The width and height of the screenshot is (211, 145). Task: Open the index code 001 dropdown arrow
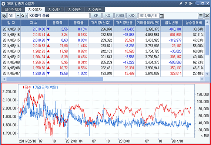click(18, 16)
